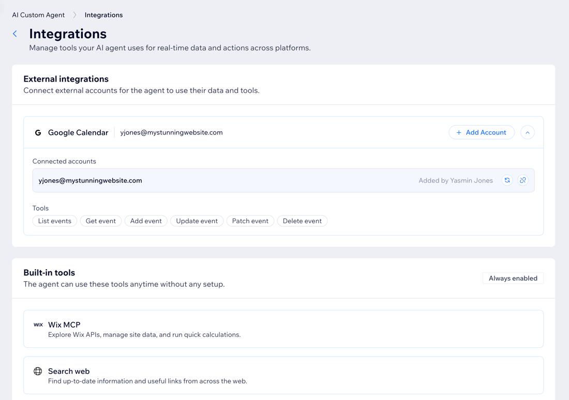This screenshot has height=400, width=569.
Task: Open the AI Custom Agent breadcrumb
Action: click(x=38, y=15)
